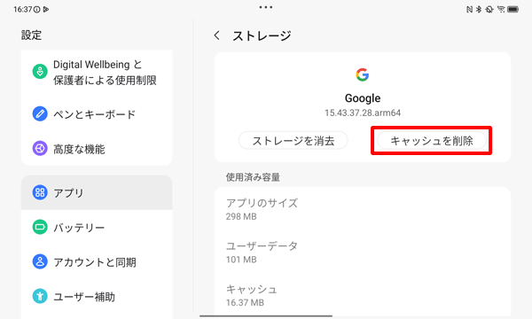
Task: Tap the ストレージを消去 button
Action: pos(293,141)
